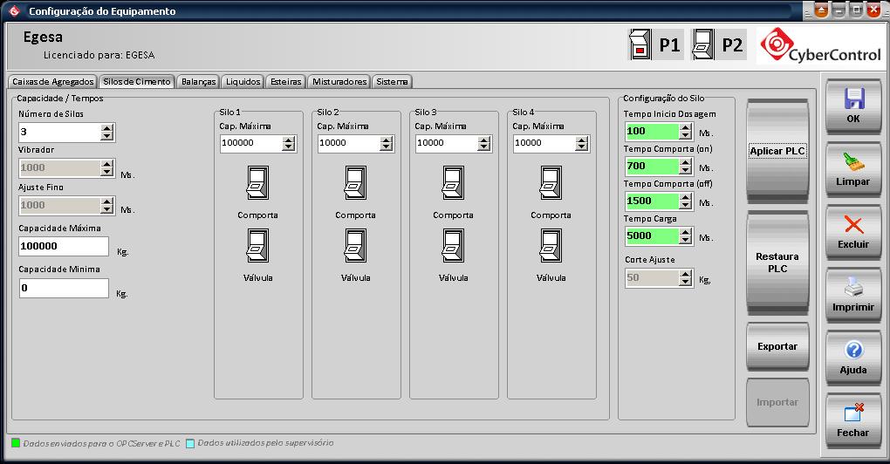
Task: Toggle the Silo 3 Válvula switch
Action: click(x=453, y=246)
